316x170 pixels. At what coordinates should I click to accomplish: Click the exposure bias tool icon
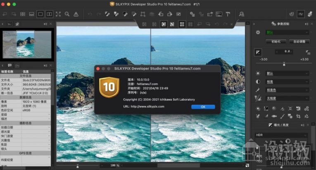coord(258,52)
